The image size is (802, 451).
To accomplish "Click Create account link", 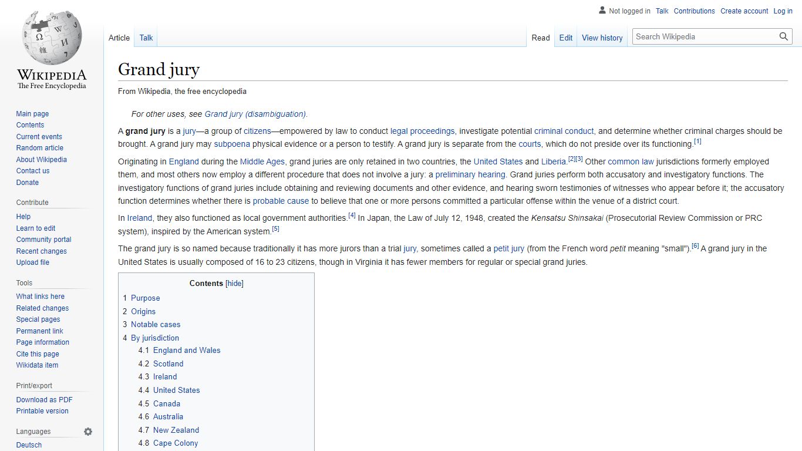I will click(x=744, y=11).
